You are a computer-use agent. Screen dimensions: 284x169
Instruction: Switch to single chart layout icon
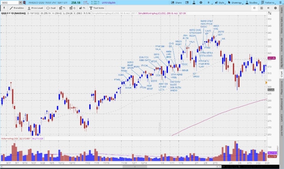click(255, 8)
